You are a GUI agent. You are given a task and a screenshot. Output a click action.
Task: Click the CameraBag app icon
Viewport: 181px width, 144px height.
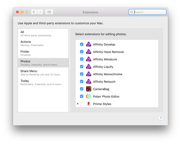(88, 89)
